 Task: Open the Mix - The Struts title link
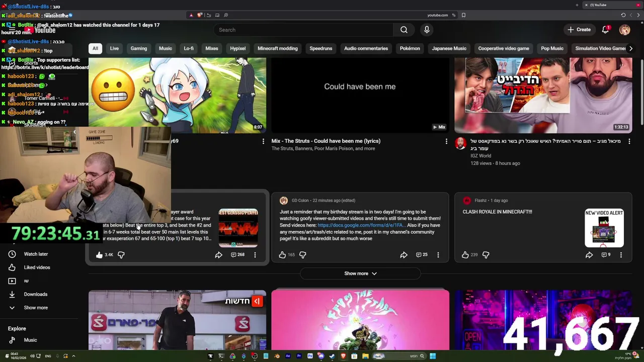tap(326, 141)
